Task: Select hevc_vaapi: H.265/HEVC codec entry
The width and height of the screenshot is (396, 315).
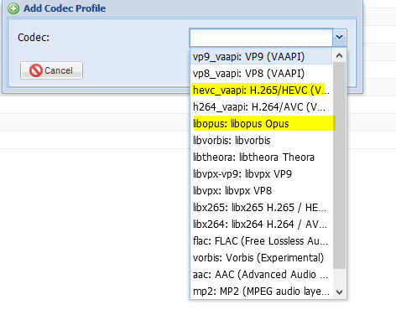Action: (262, 90)
